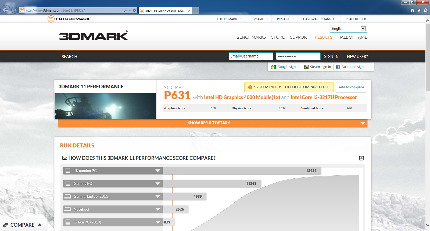Click the scrollbar down arrow
Viewport: 430px width, 231px height.
[428, 225]
